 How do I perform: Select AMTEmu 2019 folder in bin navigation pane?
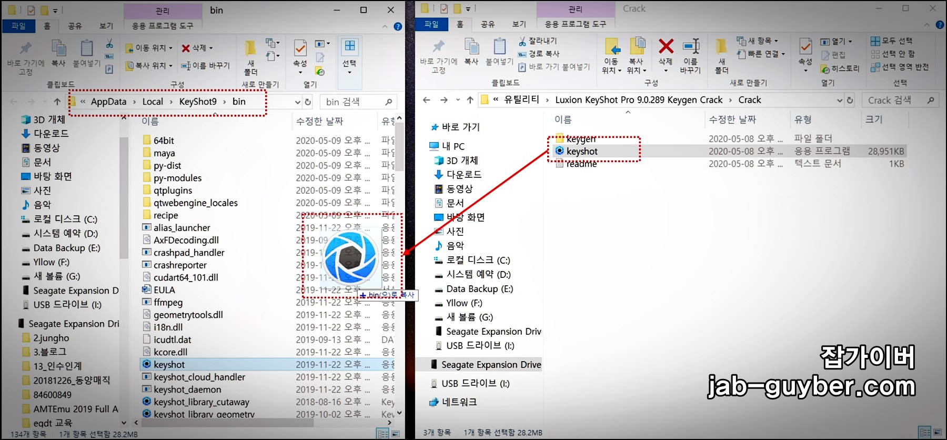(75, 409)
